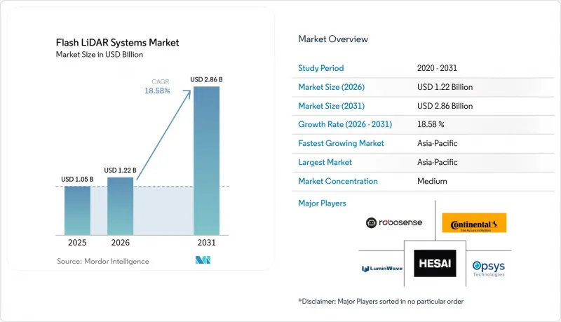Viewport: 561px width, 322px height.
Task: Click 'Asia-Pacific' in Largest Market row
Action: pos(437,162)
